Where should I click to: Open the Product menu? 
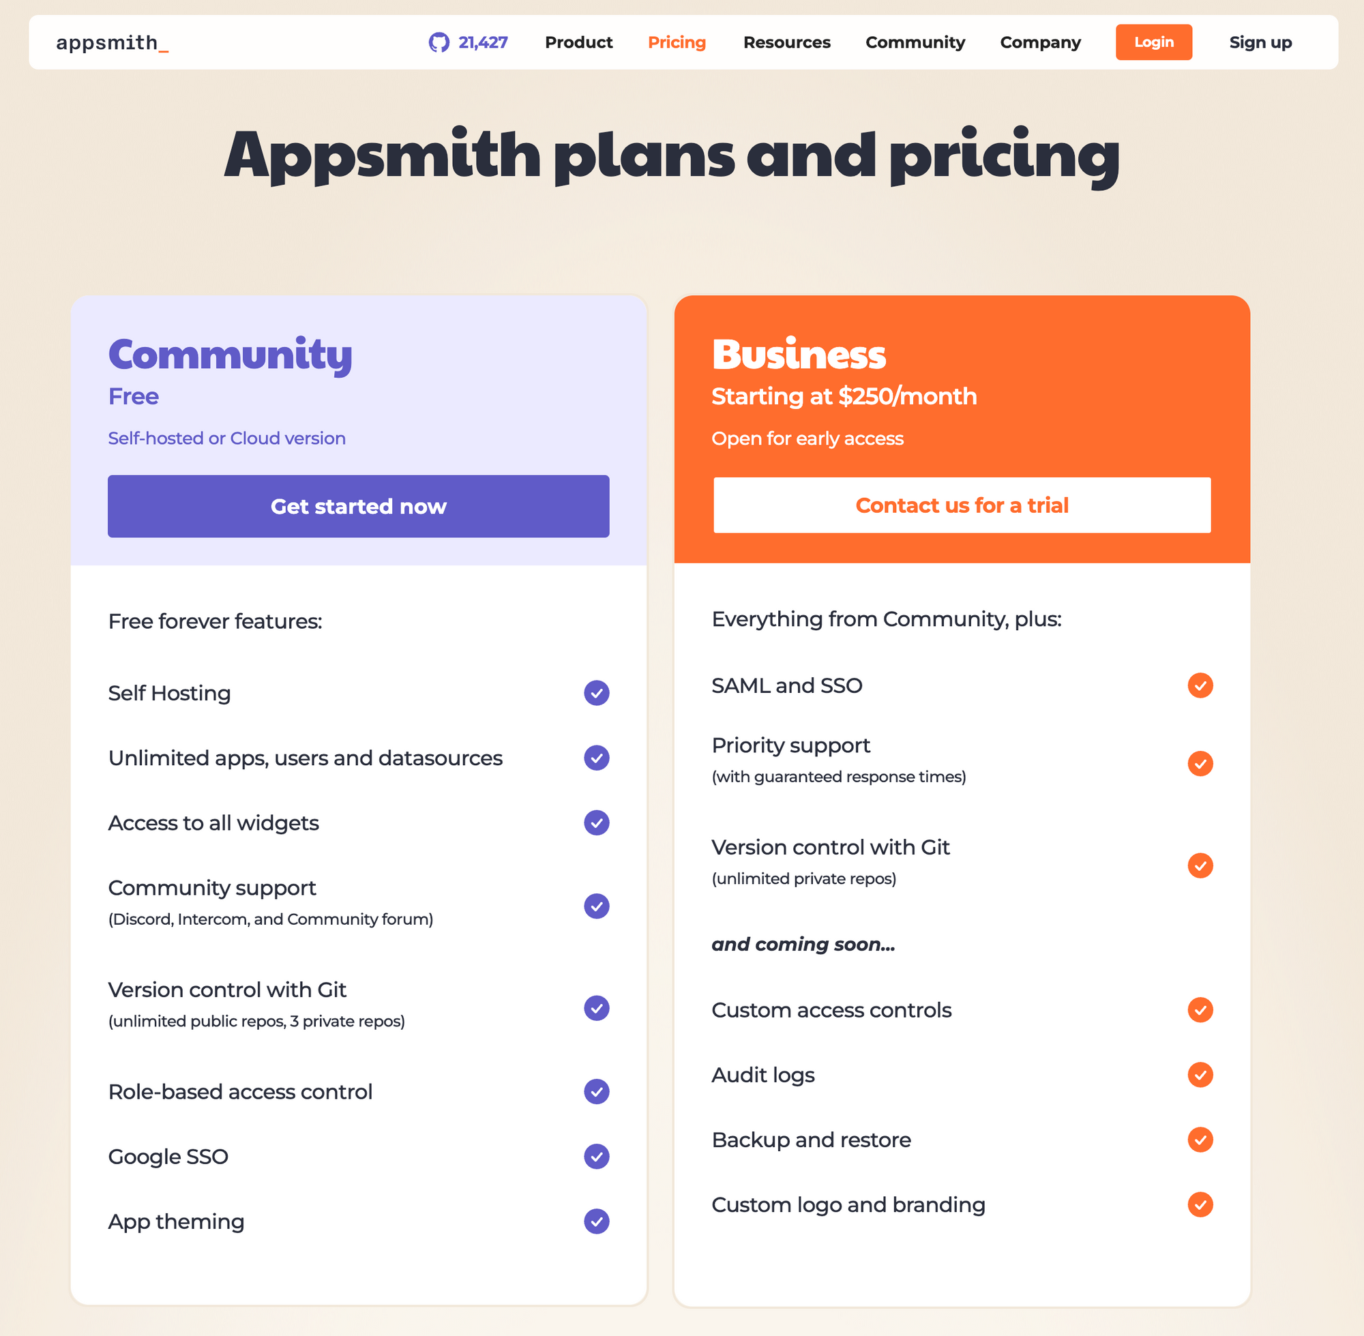click(x=579, y=42)
